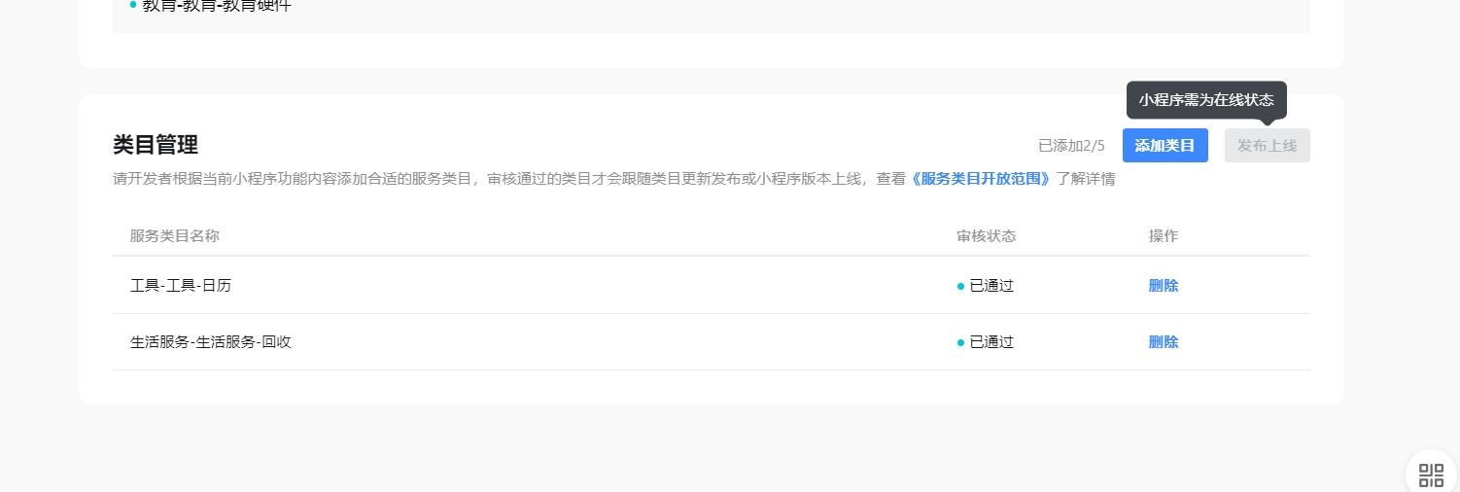Click the 已添加2/5 counter text
The image size is (1460, 492).
1071,146
